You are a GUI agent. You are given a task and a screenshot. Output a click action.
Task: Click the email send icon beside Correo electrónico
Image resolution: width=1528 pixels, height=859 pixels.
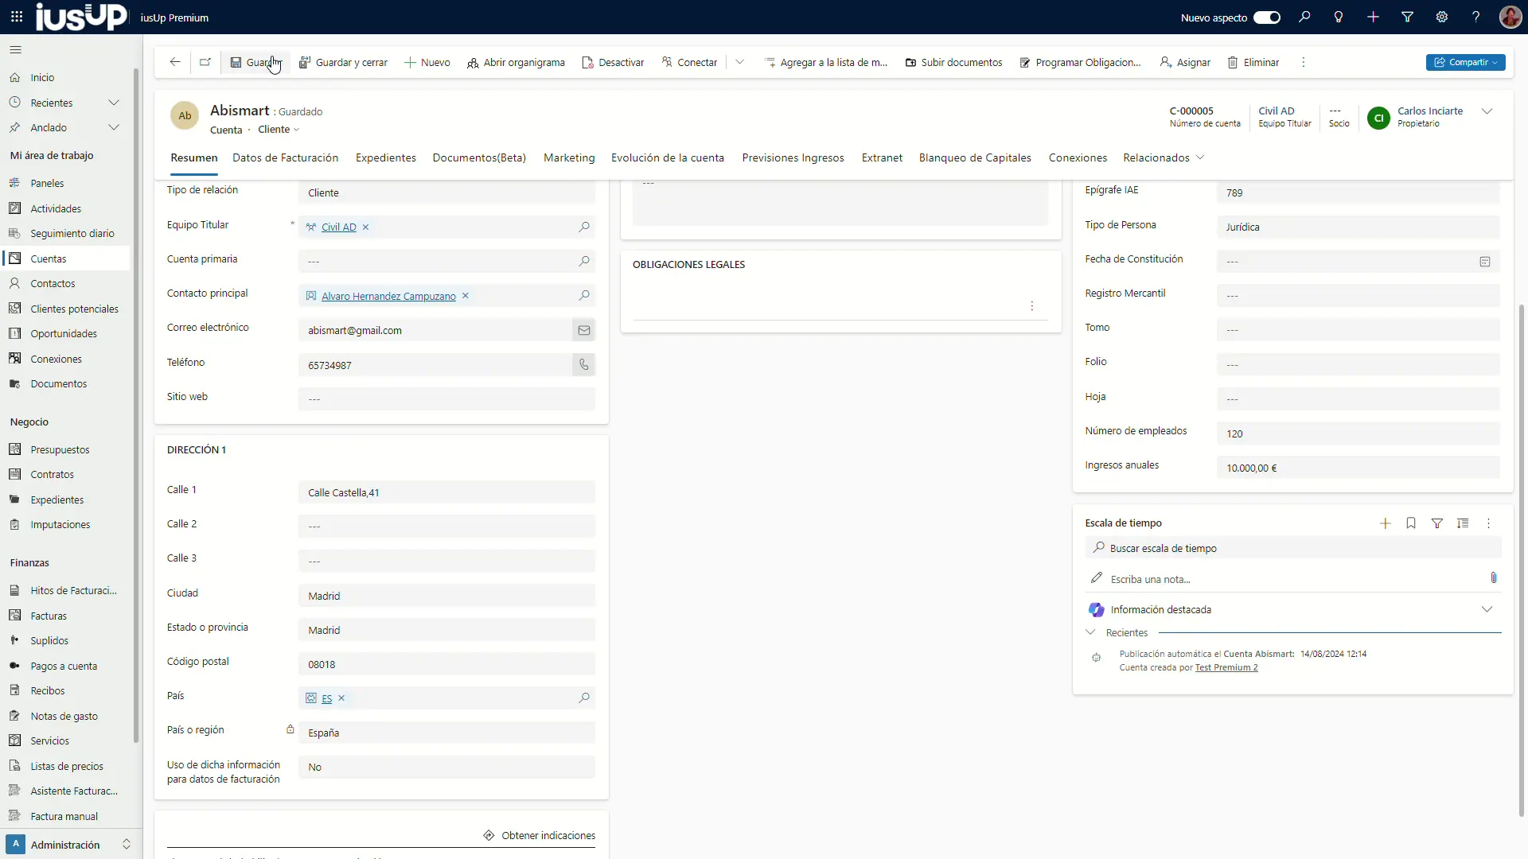583,330
